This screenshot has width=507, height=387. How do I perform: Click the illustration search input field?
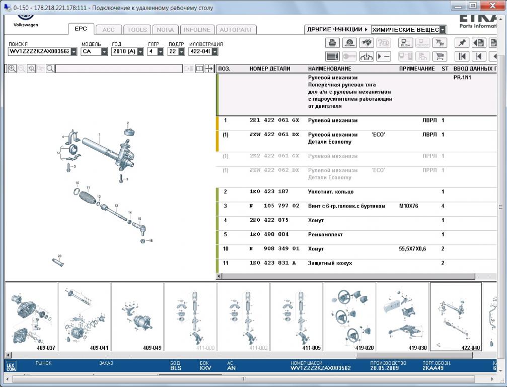click(119, 69)
